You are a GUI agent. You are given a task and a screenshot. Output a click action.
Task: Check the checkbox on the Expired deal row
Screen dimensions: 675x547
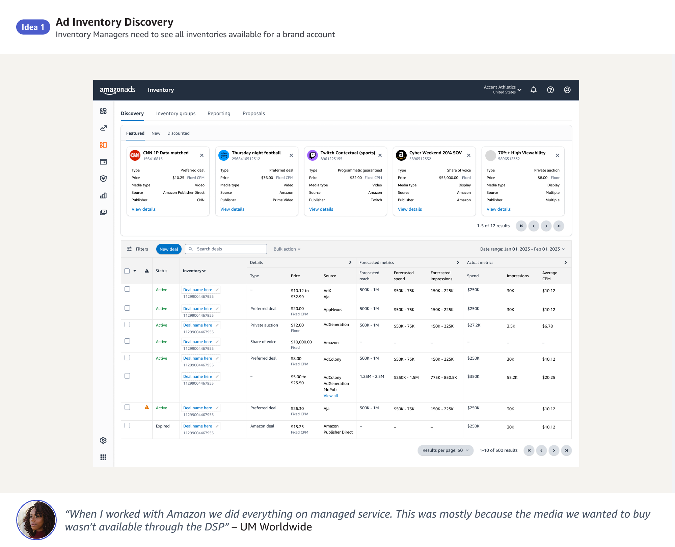click(x=127, y=425)
